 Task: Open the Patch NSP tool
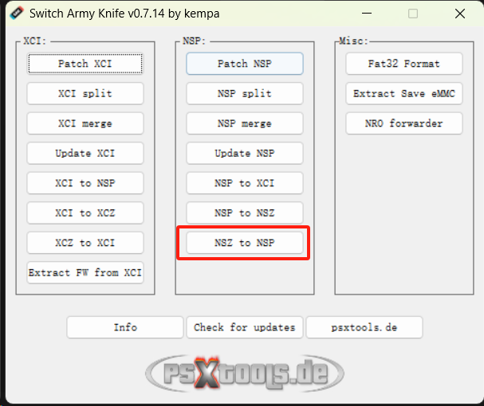tap(245, 64)
